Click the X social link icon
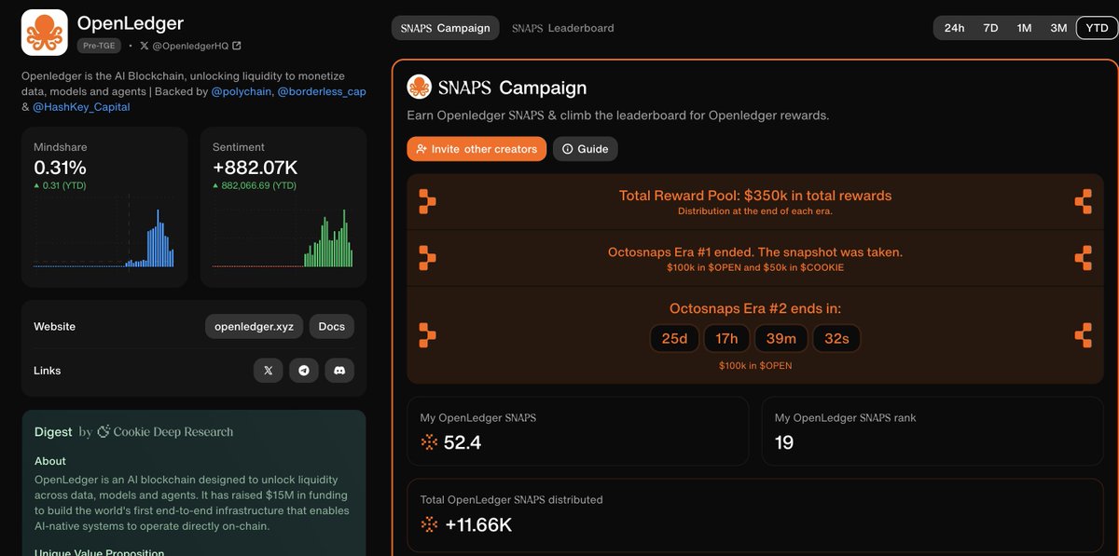Viewport: 1119px width, 556px height. point(269,371)
